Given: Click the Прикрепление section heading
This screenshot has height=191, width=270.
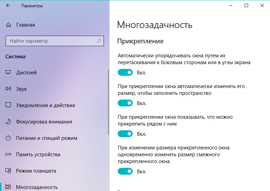Looking at the screenshot, I should (140, 41).
